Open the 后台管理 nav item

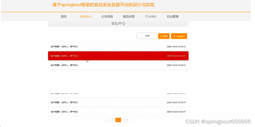point(173,17)
